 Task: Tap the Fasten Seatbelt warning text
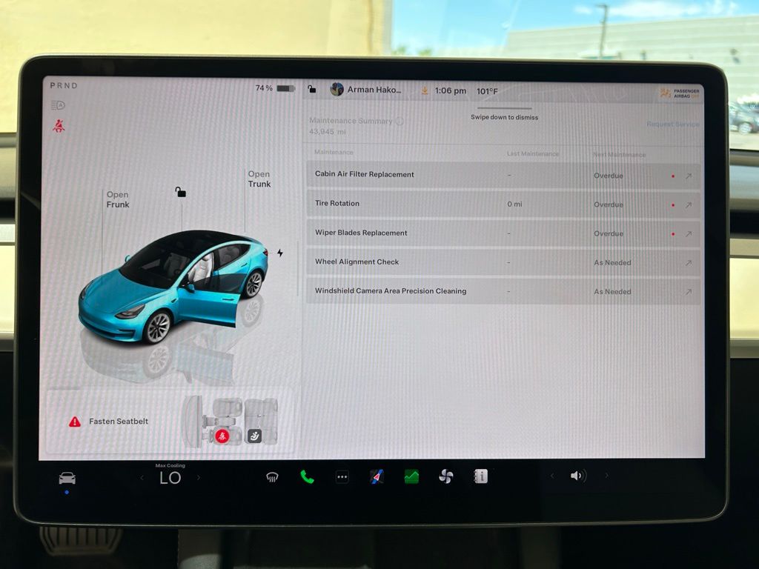(x=119, y=422)
